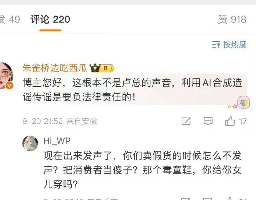Like the comment with 17 likes
Screen dimensions: 256x200
[230, 121]
